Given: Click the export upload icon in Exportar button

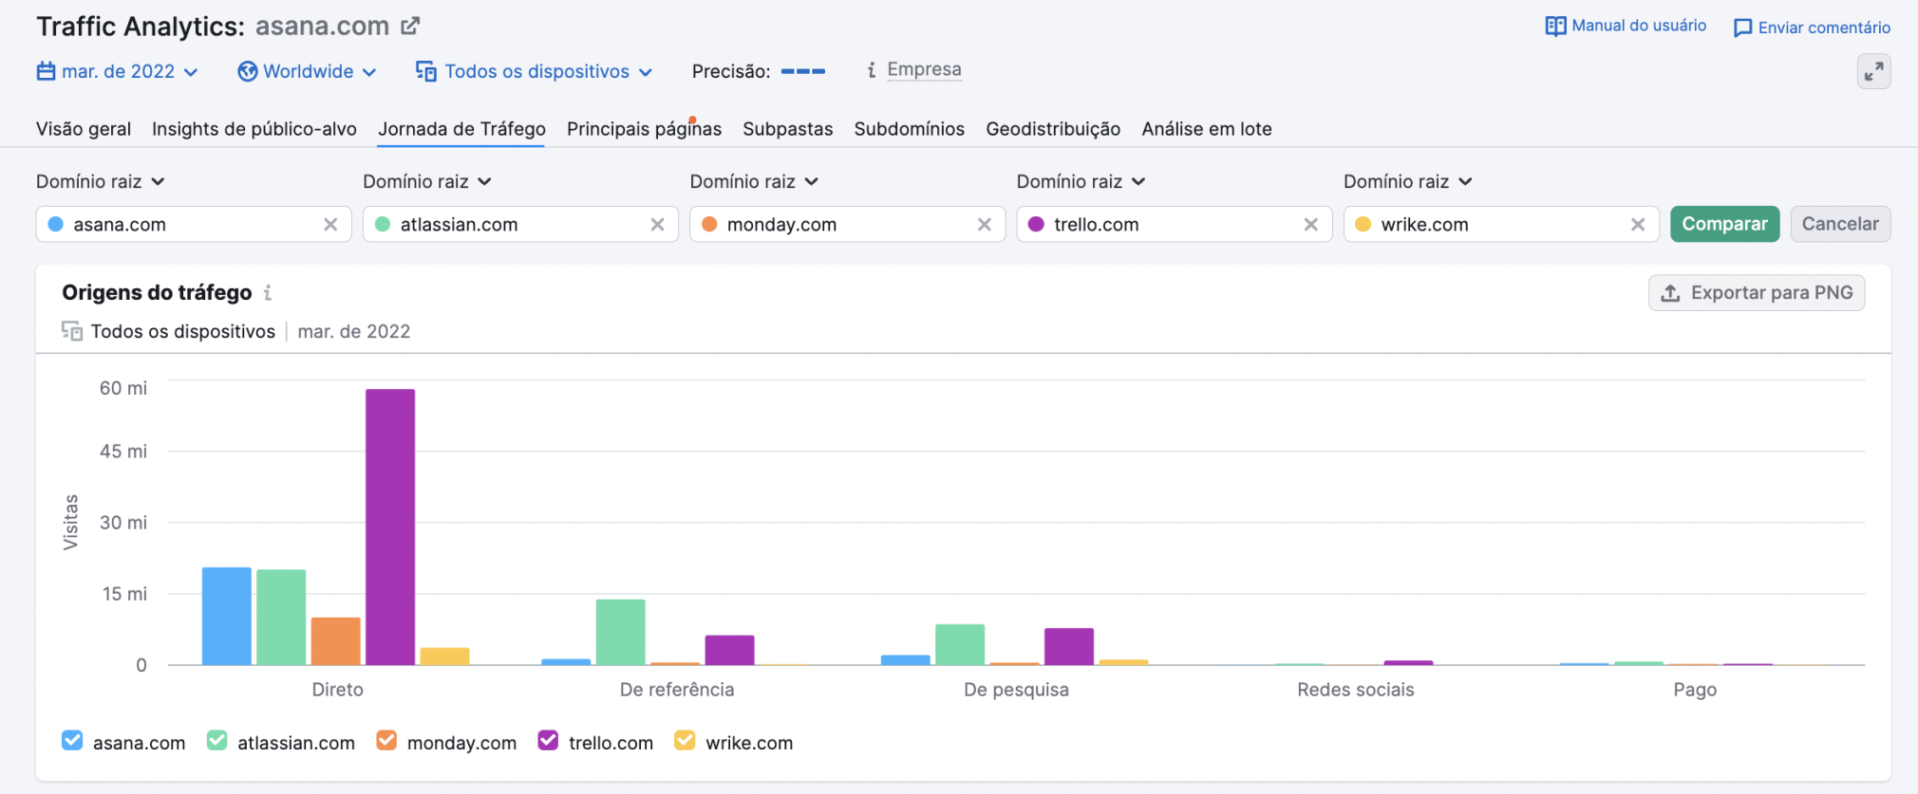Looking at the screenshot, I should [1670, 293].
